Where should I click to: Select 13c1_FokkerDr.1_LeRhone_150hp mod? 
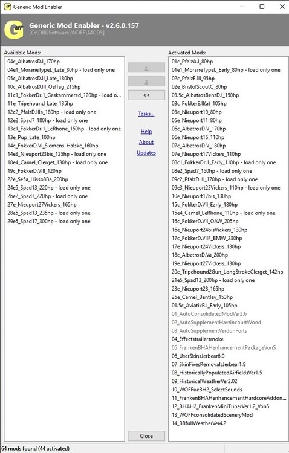pyautogui.click(x=64, y=129)
